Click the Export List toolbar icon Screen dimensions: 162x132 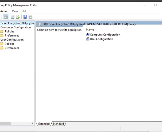[18, 17]
